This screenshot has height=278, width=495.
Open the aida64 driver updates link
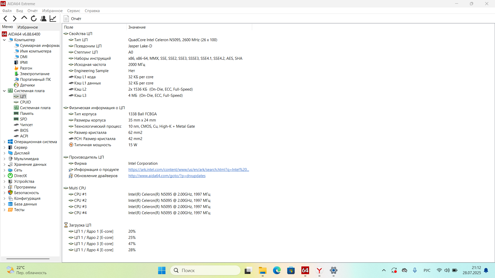[x=167, y=176]
